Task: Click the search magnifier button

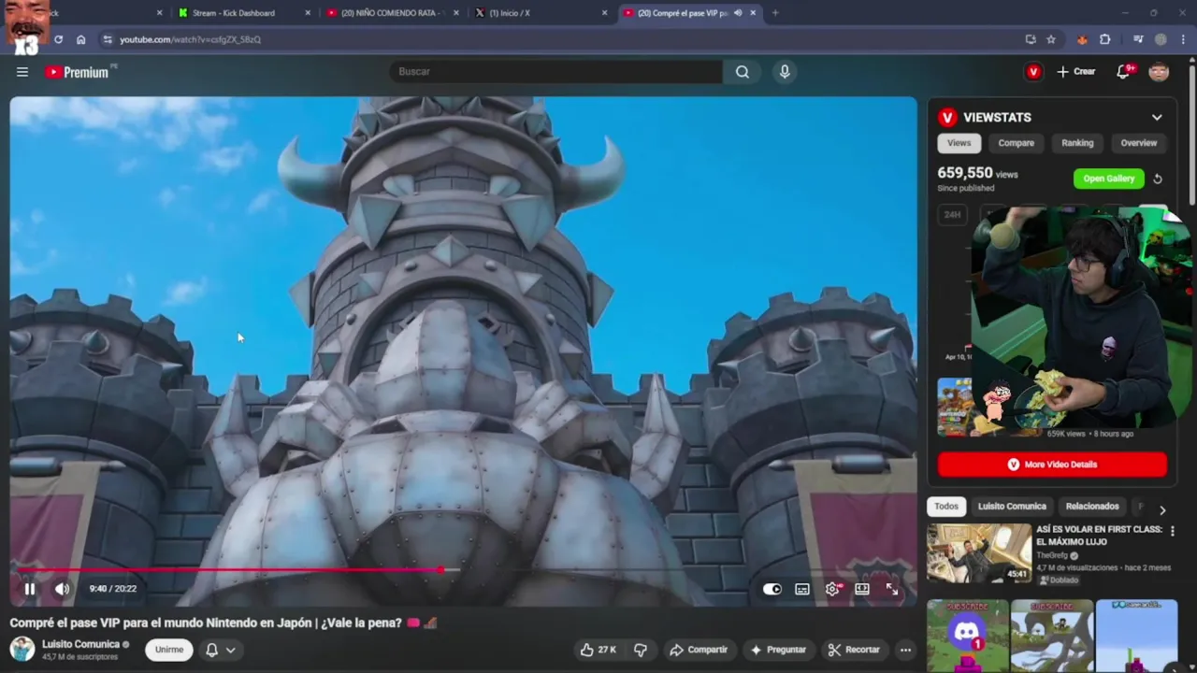Action: [742, 72]
